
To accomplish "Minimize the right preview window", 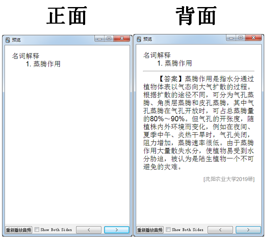I will pyautogui.click(x=231, y=38).
